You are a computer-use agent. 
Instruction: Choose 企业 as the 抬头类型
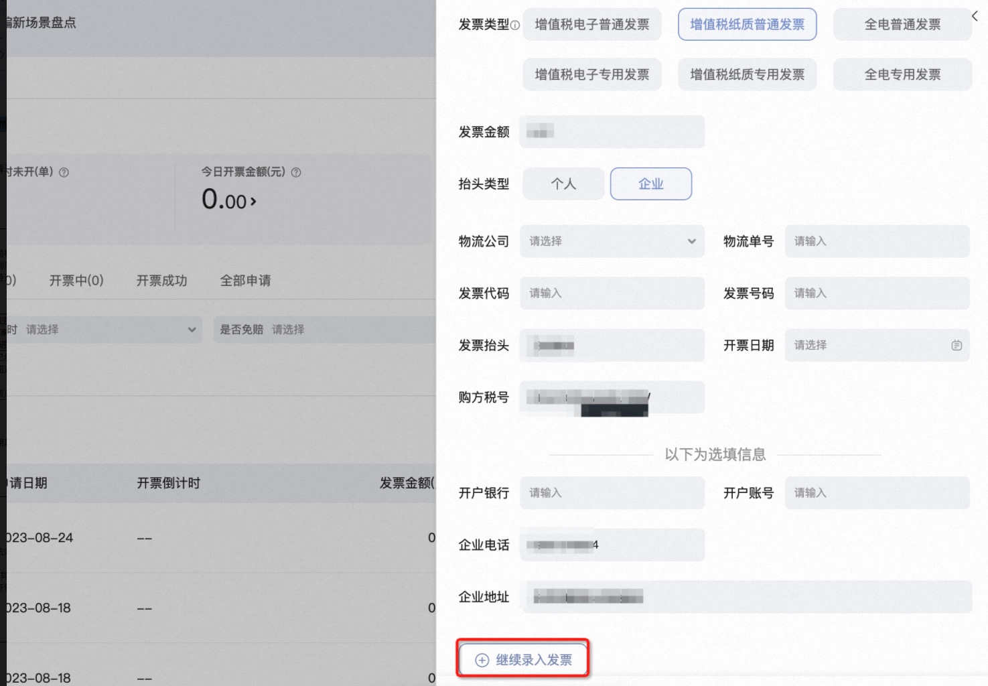(x=651, y=184)
